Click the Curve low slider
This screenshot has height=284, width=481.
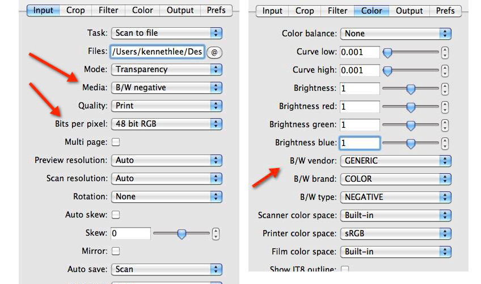pyautogui.click(x=411, y=53)
